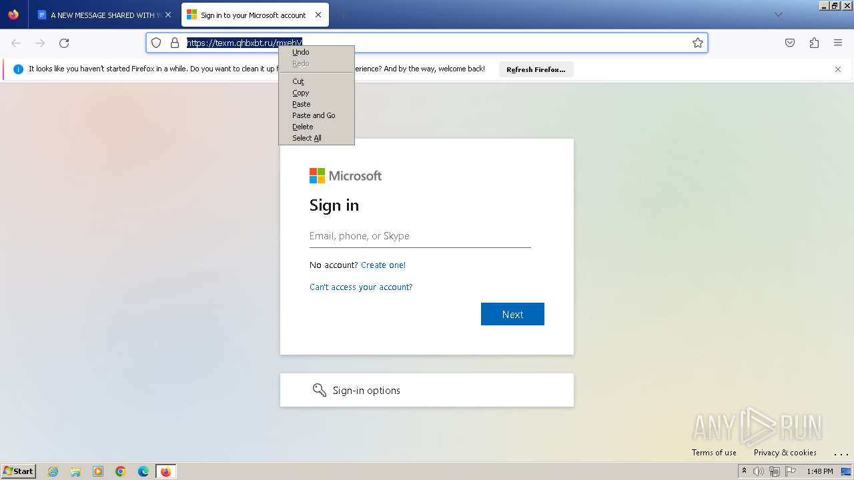Choose Paste and Go in the context menu
This screenshot has width=854, height=480.
point(316,115)
